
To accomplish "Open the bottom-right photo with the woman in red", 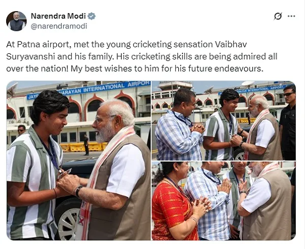I will 224,201.
